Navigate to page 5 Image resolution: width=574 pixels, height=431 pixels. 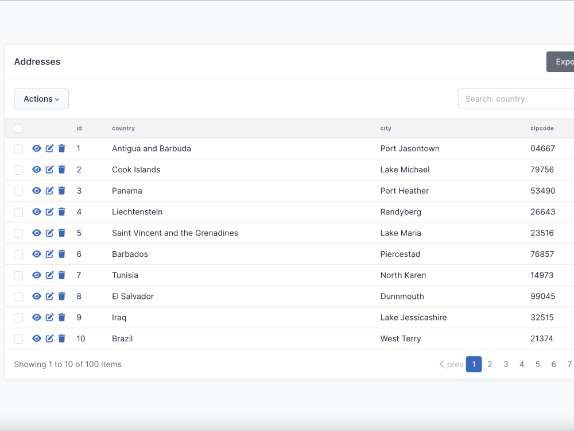coord(537,364)
